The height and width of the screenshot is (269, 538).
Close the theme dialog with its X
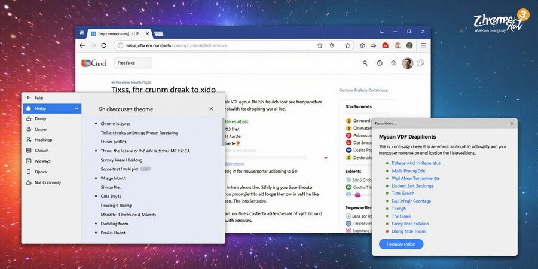[x=211, y=109]
